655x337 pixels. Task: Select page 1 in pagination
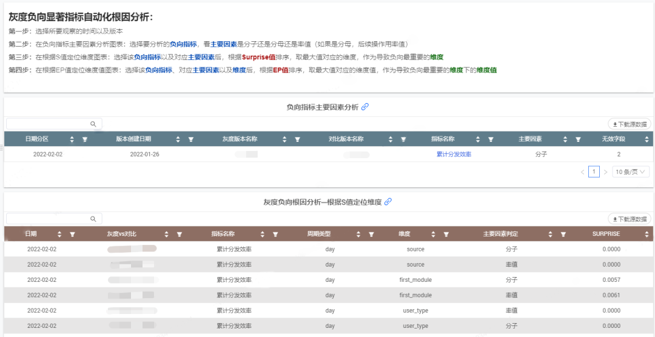click(594, 172)
